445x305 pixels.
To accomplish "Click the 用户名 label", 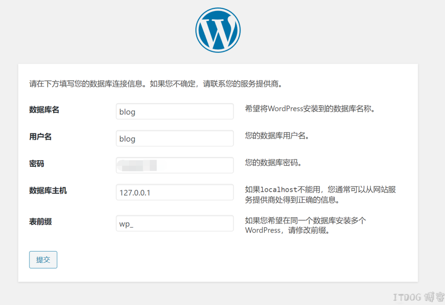I will (40, 137).
